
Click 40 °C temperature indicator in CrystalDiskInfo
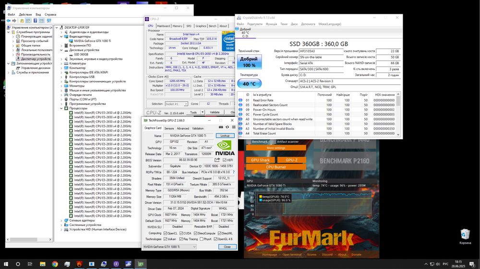click(249, 84)
